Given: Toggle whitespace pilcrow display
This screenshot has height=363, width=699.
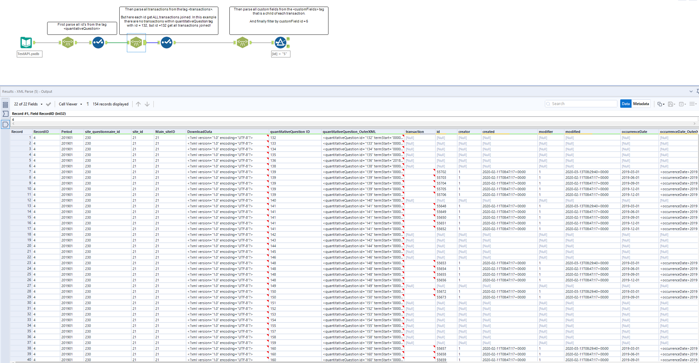Looking at the screenshot, I should click(x=88, y=104).
